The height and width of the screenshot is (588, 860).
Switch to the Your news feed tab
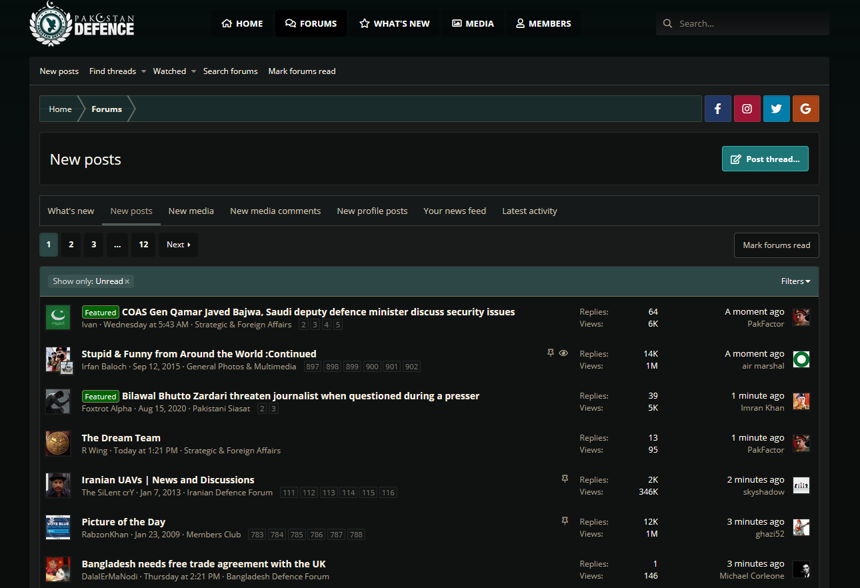[x=455, y=211]
